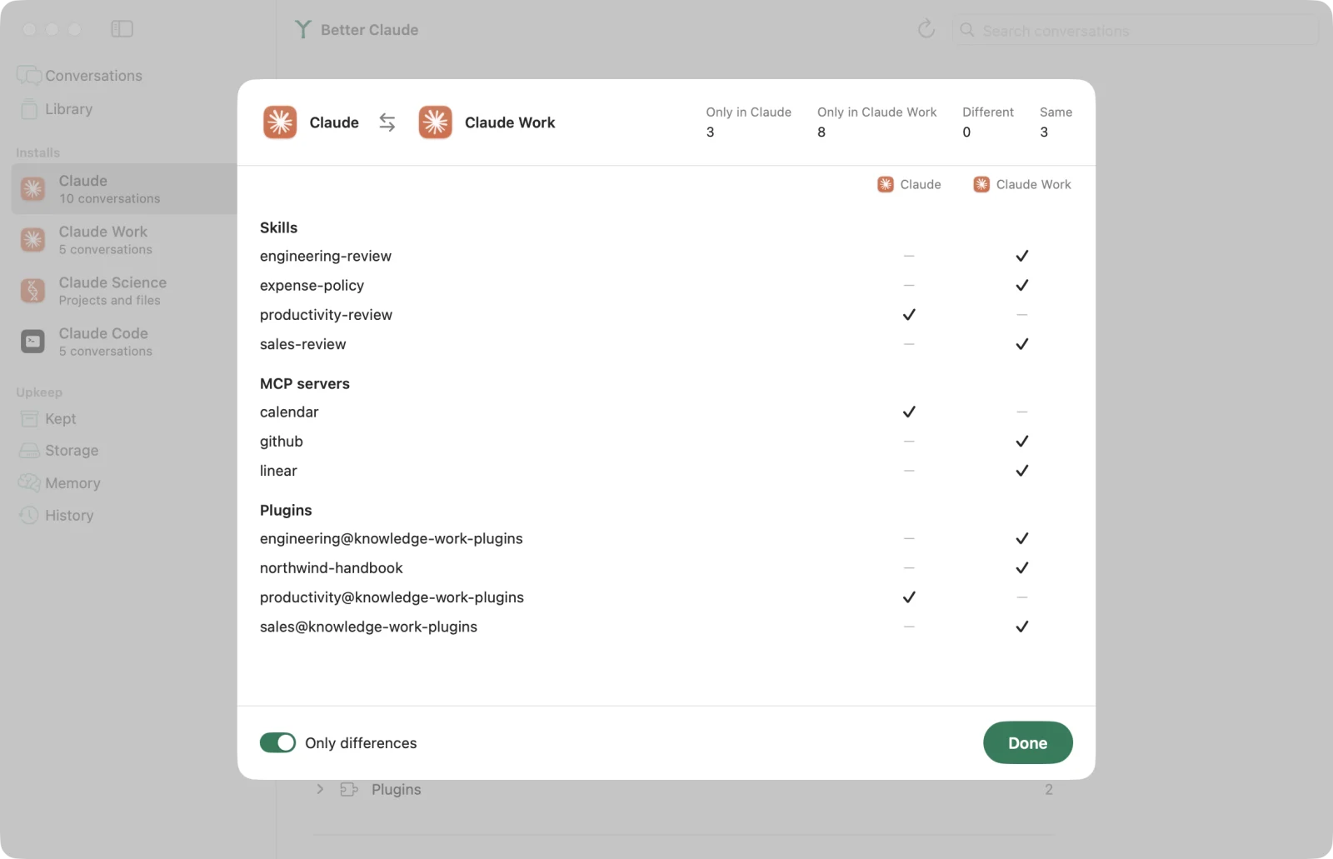
Task: Click the Done button
Action: [1027, 742]
